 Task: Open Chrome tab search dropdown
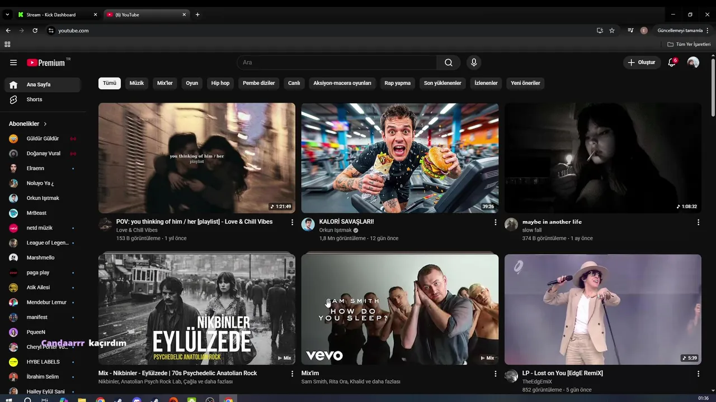7,15
